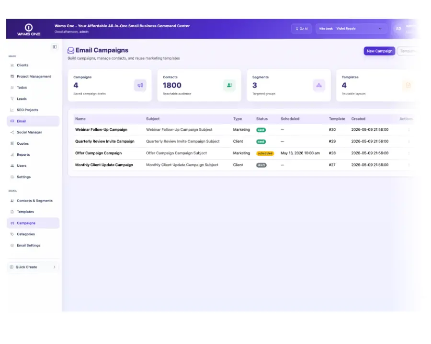This screenshot has width=431, height=344.
Task: Collapse the sidebar with the panel toggle icon
Action: point(55,47)
